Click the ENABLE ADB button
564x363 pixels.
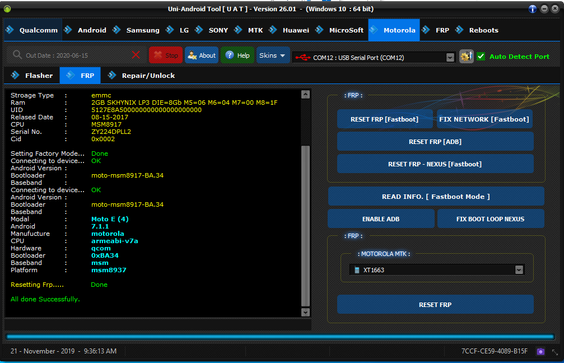pyautogui.click(x=381, y=218)
